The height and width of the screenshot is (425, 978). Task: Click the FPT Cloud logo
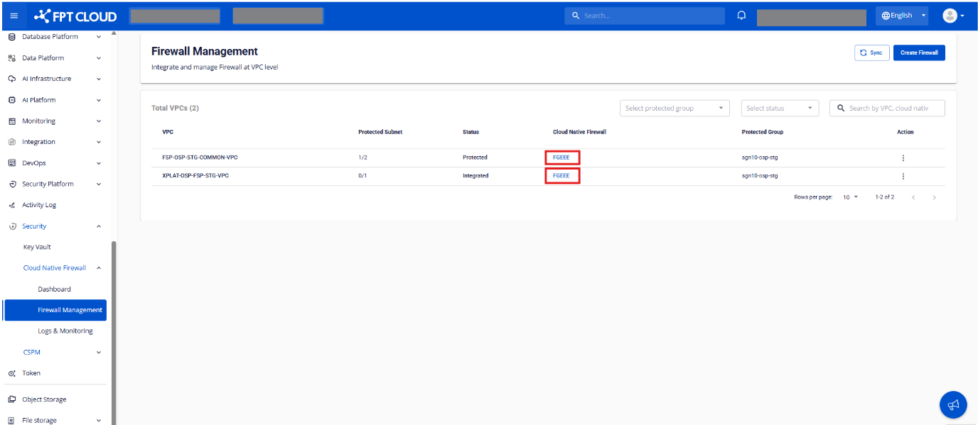pyautogui.click(x=75, y=16)
